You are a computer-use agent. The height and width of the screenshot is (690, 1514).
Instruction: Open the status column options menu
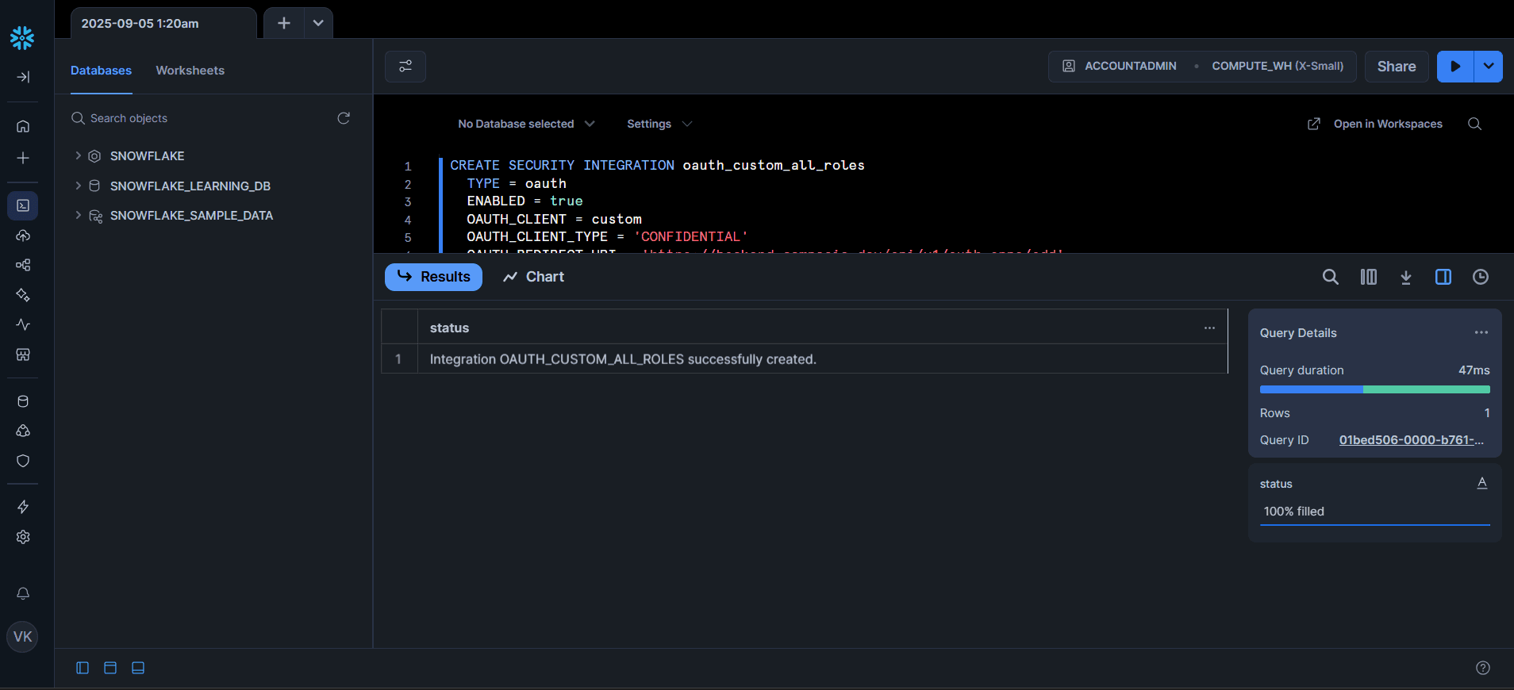(x=1209, y=328)
